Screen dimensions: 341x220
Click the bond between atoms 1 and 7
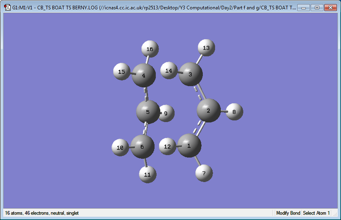(x=197, y=161)
